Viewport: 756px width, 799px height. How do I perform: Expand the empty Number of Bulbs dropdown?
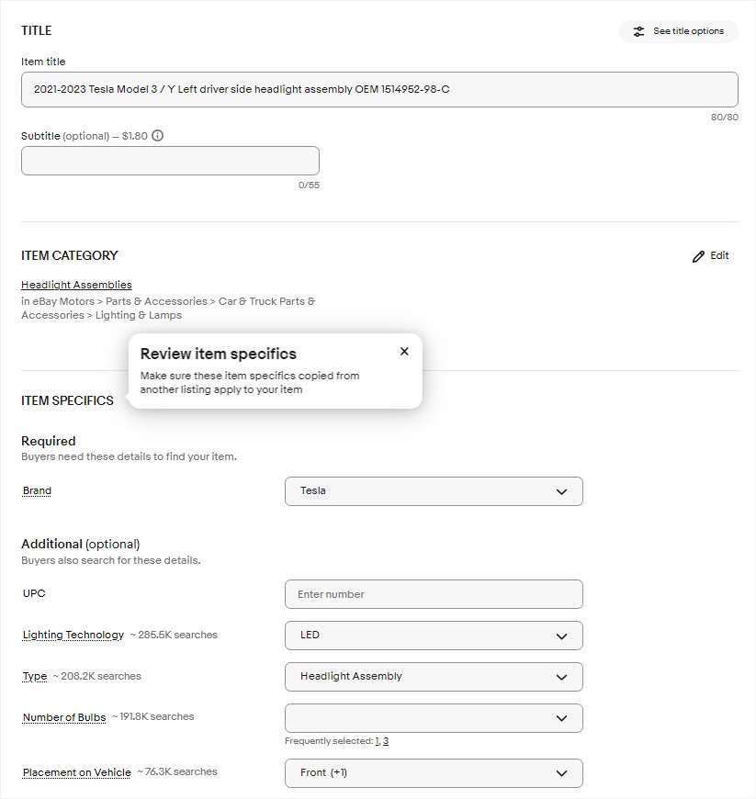[x=434, y=718]
